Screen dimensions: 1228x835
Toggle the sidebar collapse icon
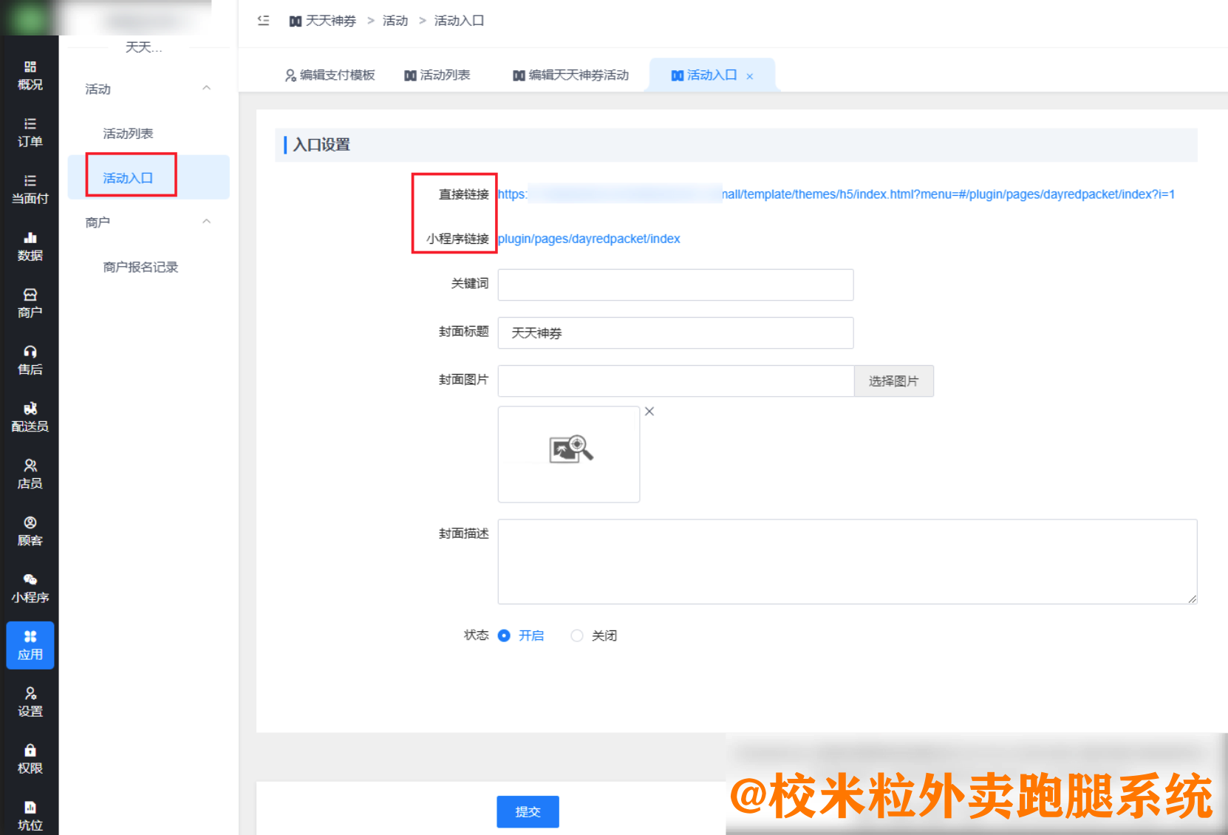262,21
